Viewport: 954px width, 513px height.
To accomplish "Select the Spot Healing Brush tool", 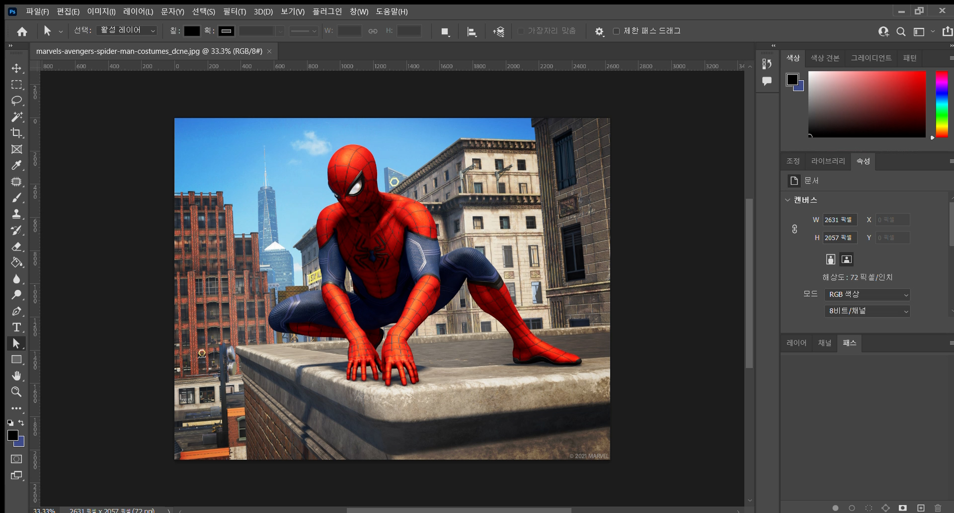I will [16, 181].
